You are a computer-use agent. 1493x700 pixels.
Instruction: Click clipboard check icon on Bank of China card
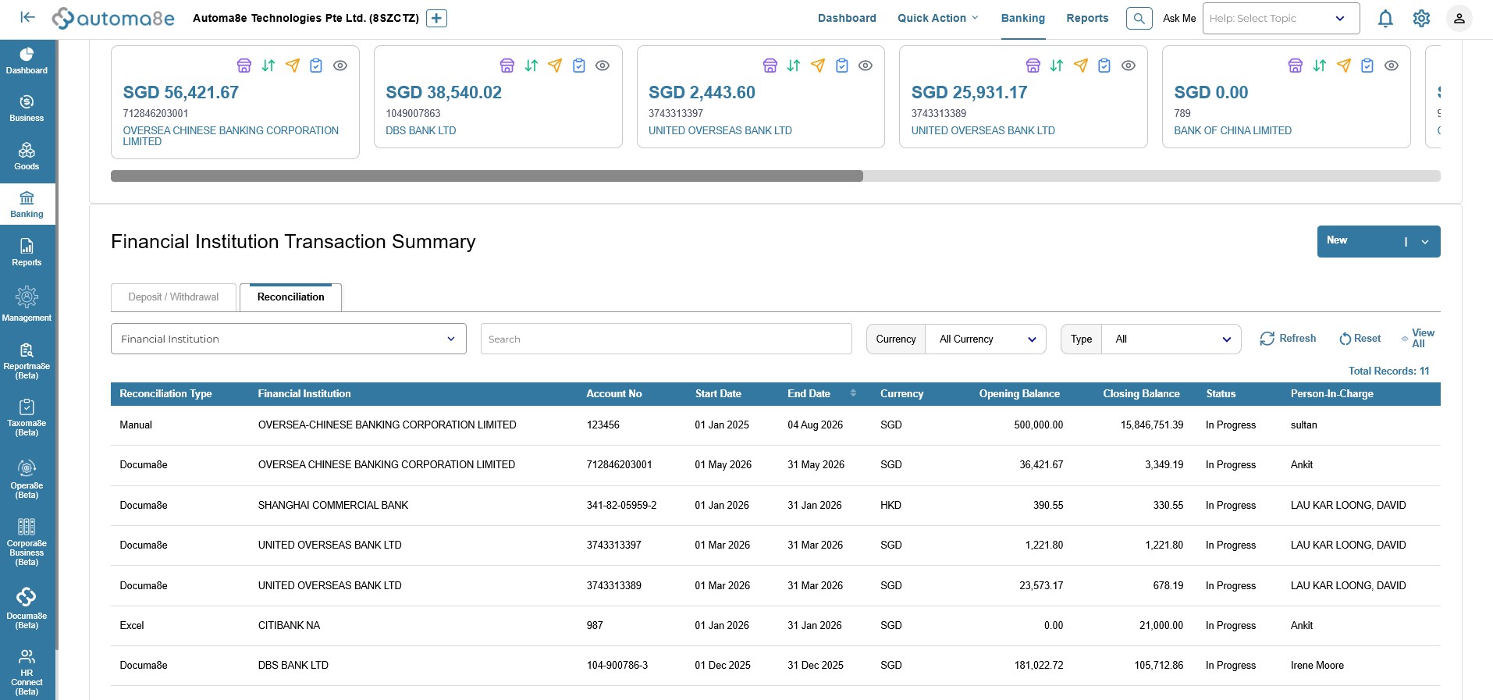1367,66
